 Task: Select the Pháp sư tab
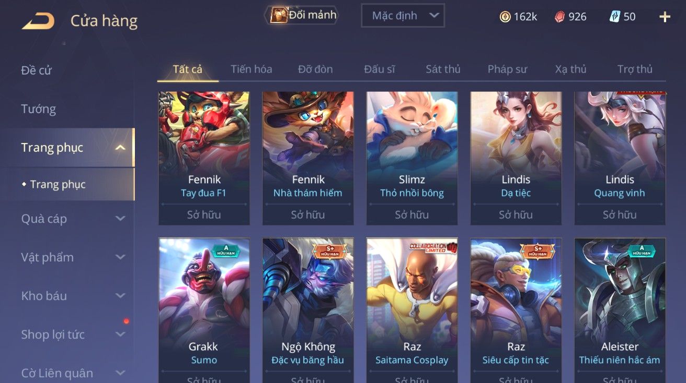coord(507,69)
